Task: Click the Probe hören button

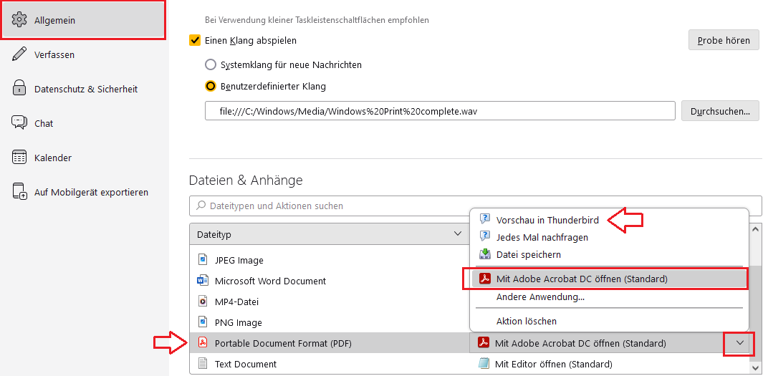Action: pyautogui.click(x=723, y=40)
